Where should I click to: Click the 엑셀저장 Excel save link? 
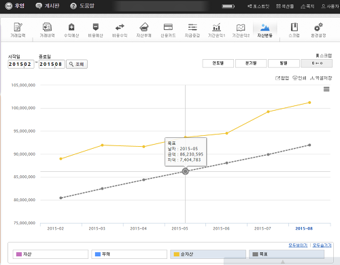pyautogui.click(x=321, y=78)
